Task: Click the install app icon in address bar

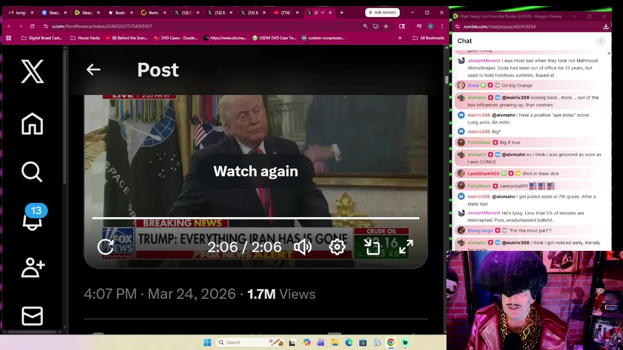Action: [376, 26]
